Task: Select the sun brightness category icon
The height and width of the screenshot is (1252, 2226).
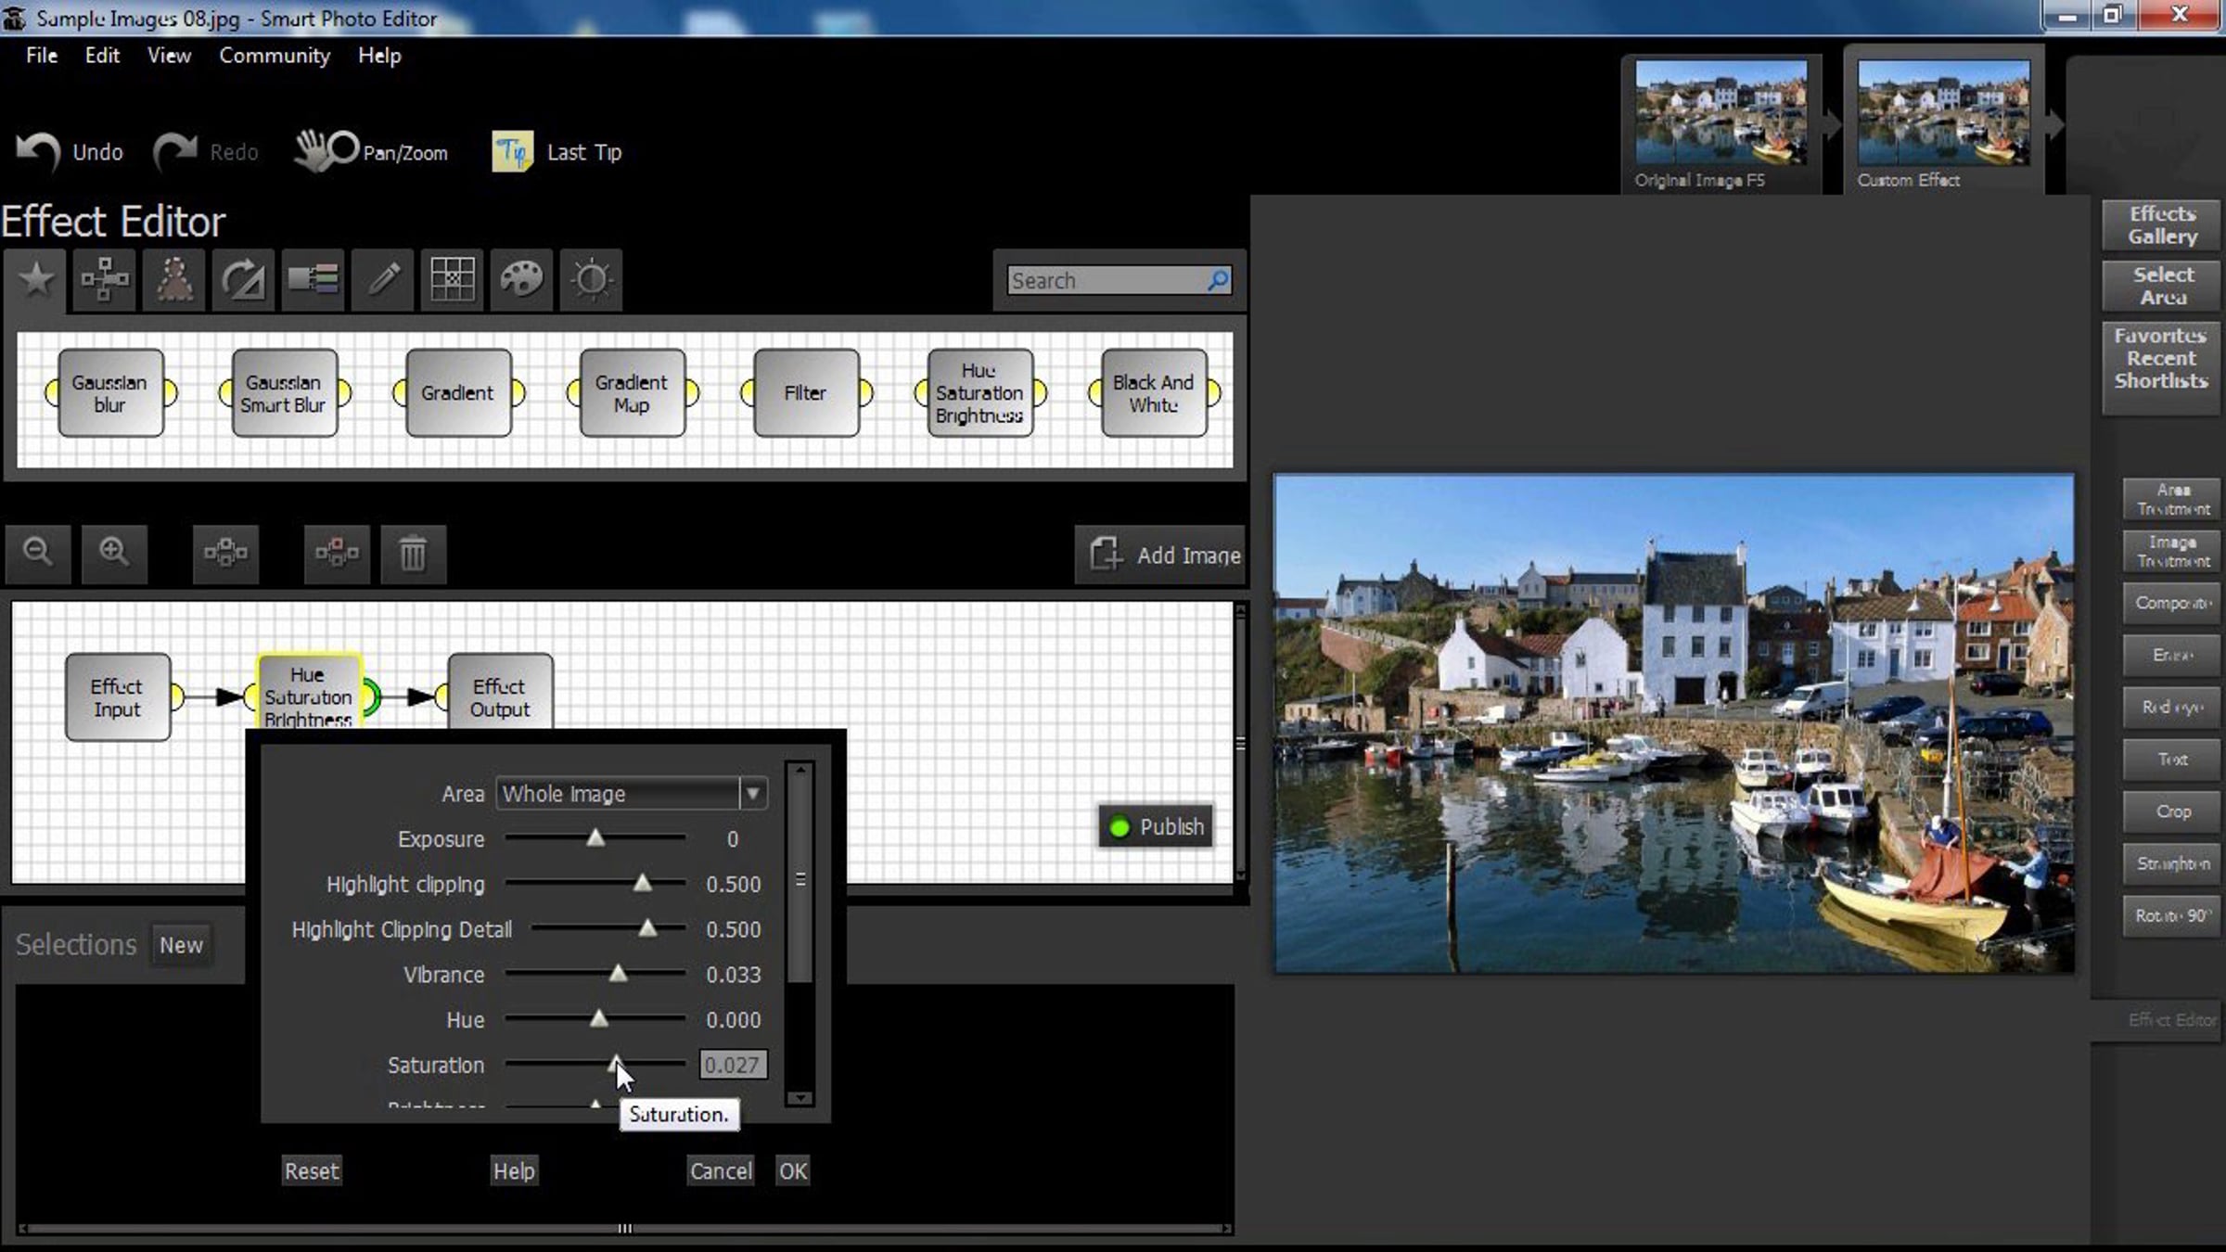Action: (x=591, y=279)
